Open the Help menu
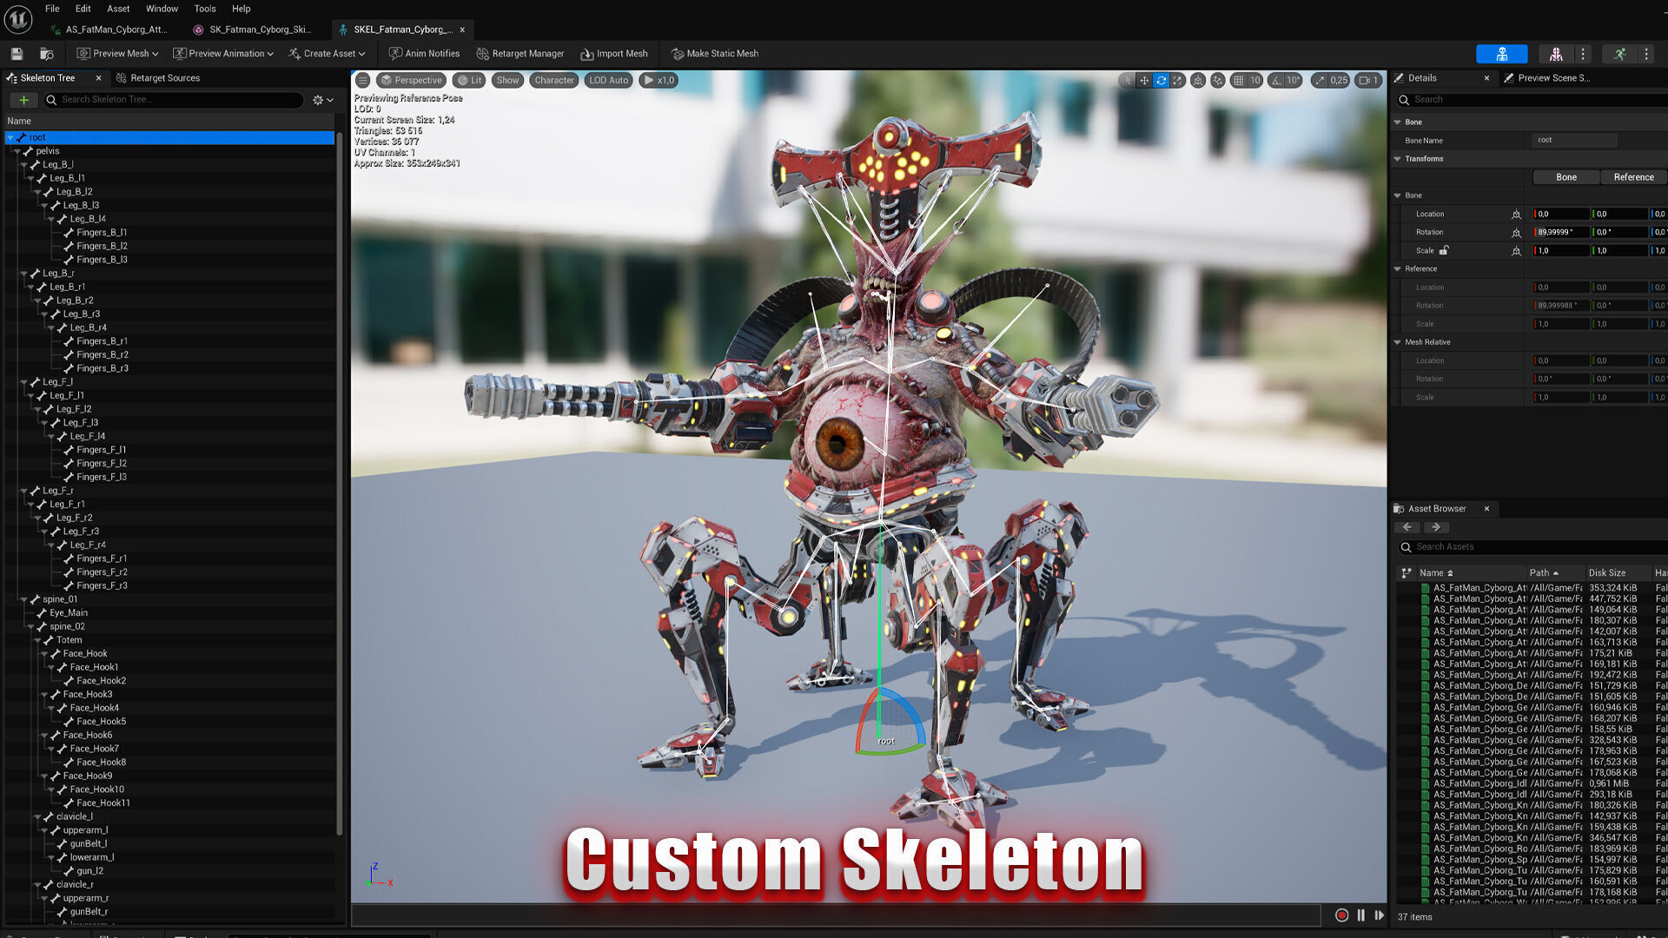The width and height of the screenshot is (1668, 938). coord(241,9)
